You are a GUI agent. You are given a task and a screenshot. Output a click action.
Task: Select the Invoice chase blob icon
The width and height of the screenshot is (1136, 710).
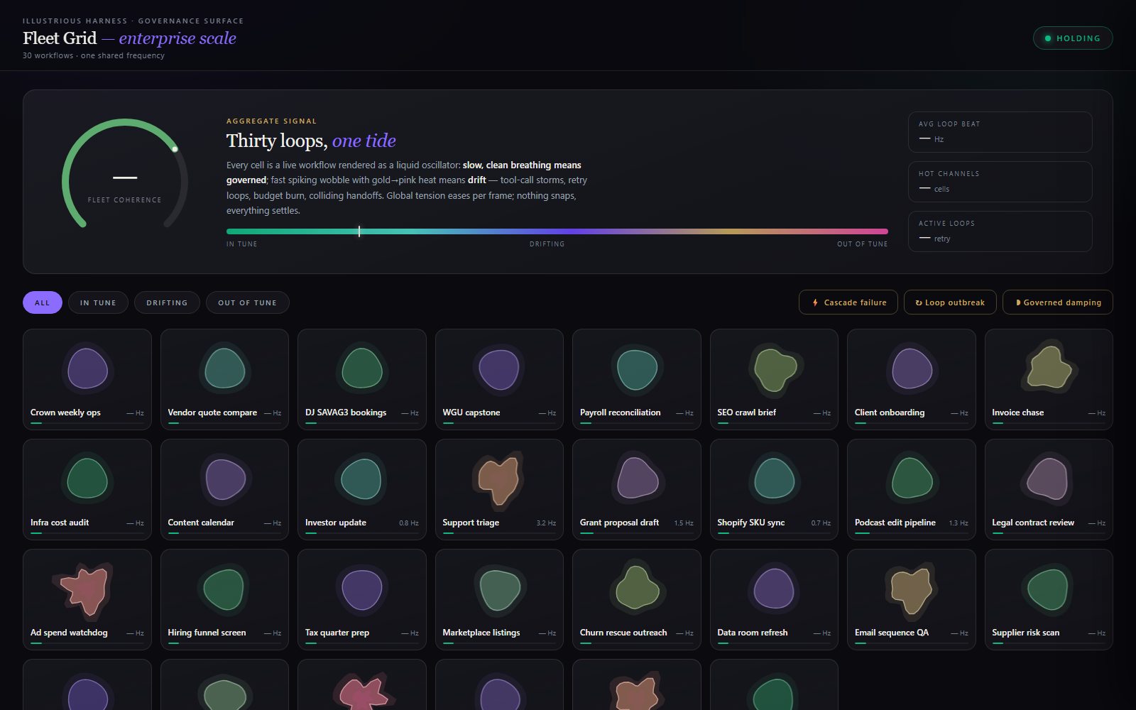coord(1049,367)
